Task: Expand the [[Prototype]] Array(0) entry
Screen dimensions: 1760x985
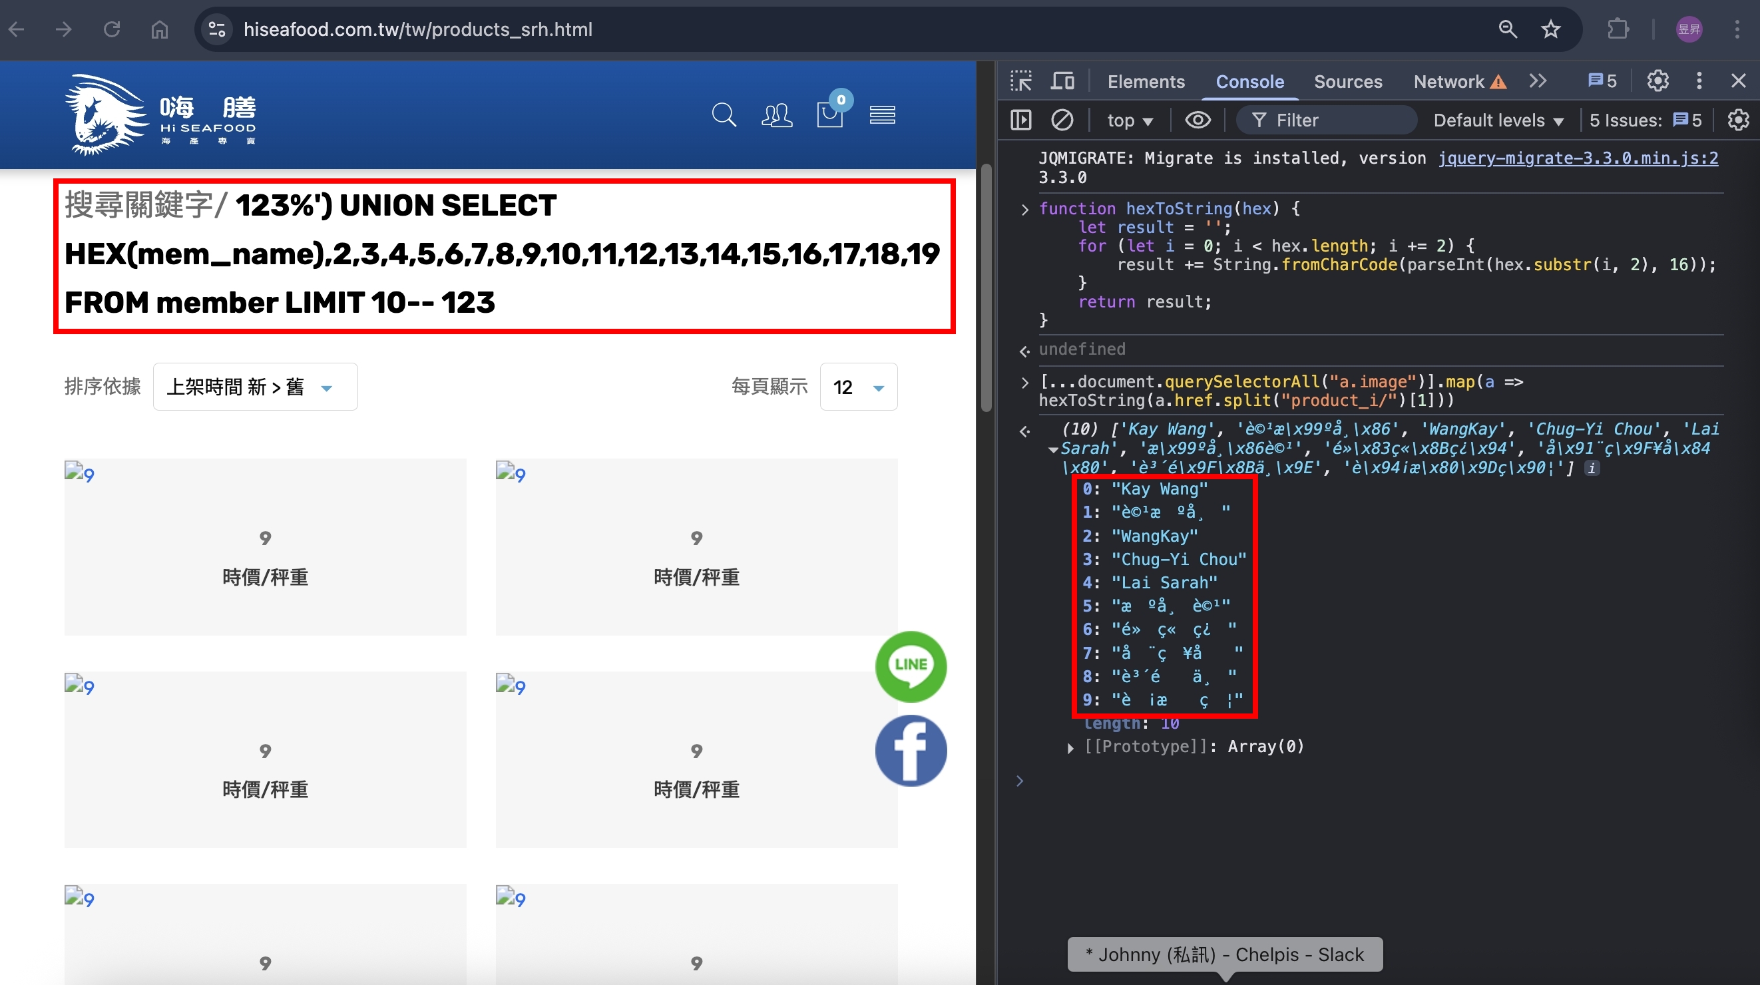Action: click(1070, 747)
